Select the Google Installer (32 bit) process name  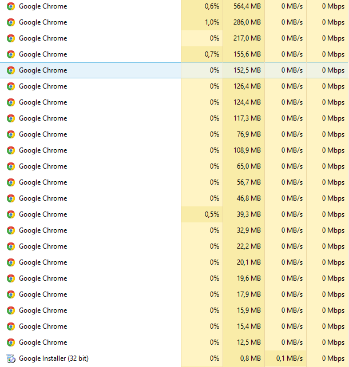[x=53, y=358]
